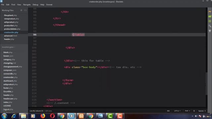Screen dimensions: 212x119
Task: Click the split view icon beside Working Files
Action: tap(25, 10)
